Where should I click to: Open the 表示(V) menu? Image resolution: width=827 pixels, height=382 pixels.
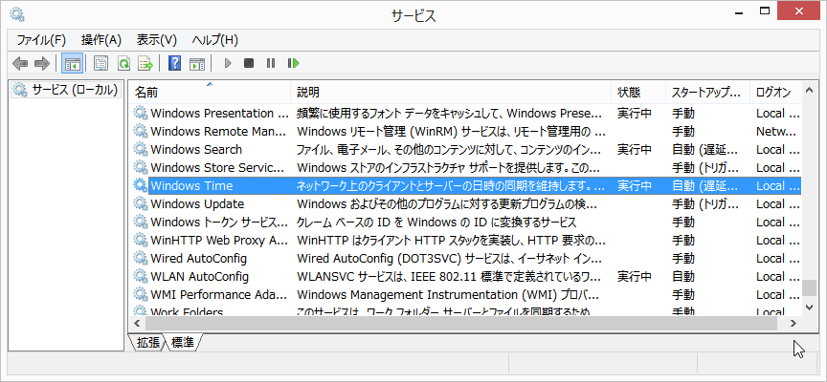(x=157, y=40)
